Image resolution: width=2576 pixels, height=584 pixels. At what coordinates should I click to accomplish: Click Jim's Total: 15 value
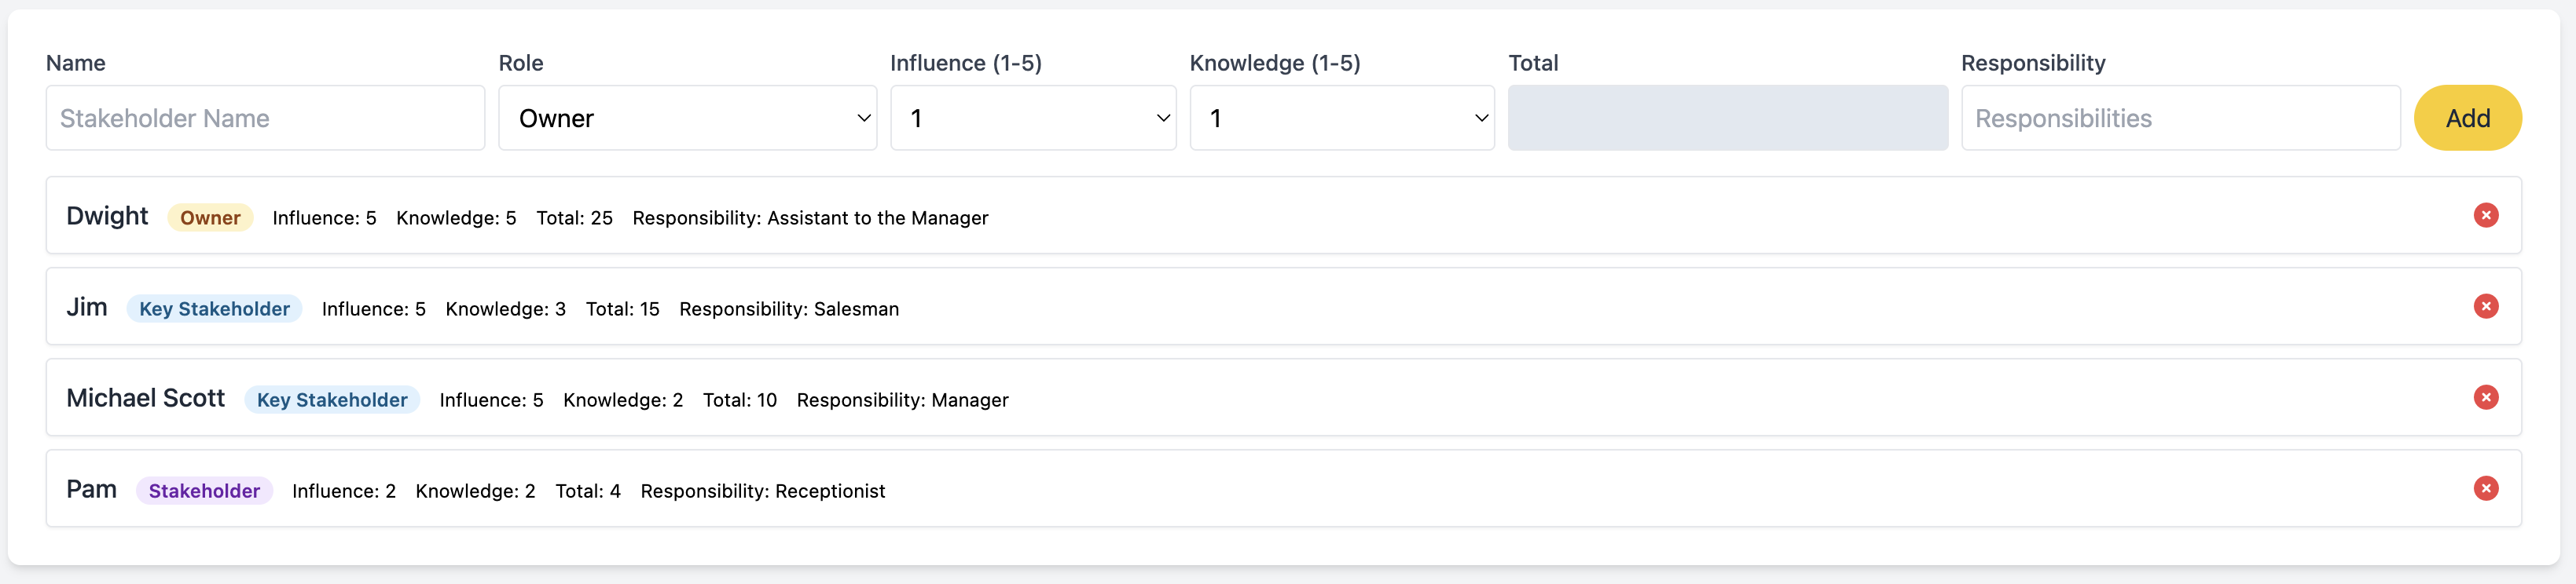coord(622,308)
